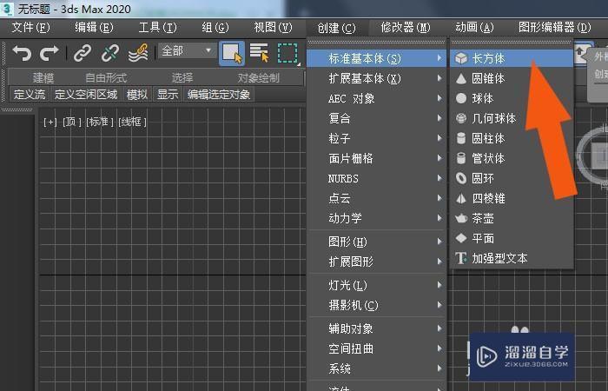The image size is (608, 391).
Task: Click the Redo arrow icon
Action: pyautogui.click(x=50, y=54)
